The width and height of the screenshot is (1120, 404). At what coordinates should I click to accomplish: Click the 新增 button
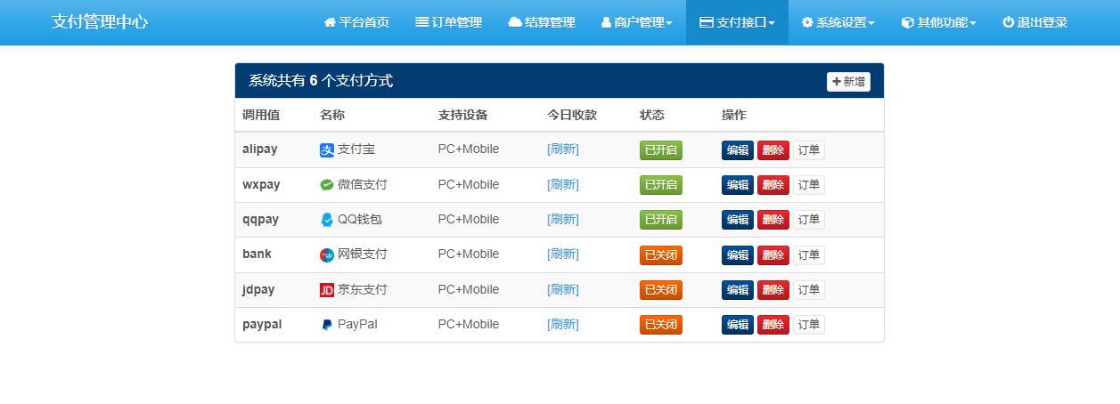[848, 81]
